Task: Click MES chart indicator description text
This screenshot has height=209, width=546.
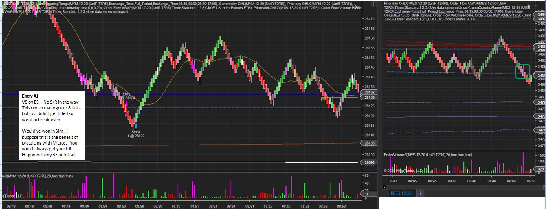Action: (x=457, y=11)
